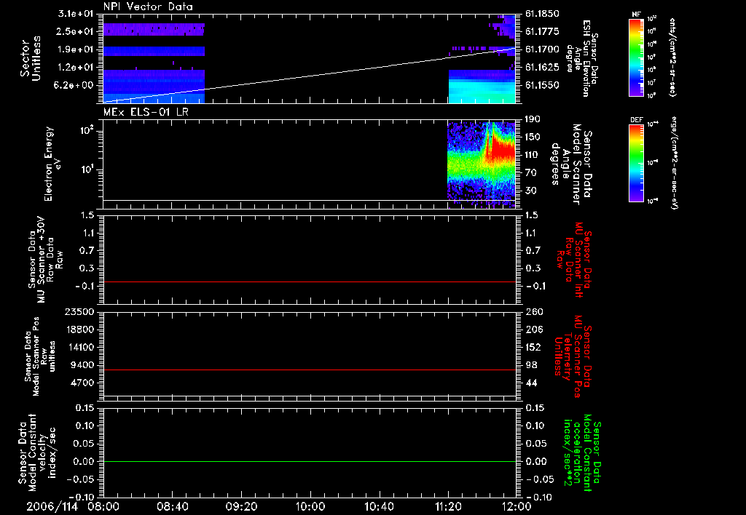Click the NF "cnts/(cm**2-sr-sec)" units label
Viewport: 746px width, 515px height.
pos(672,57)
